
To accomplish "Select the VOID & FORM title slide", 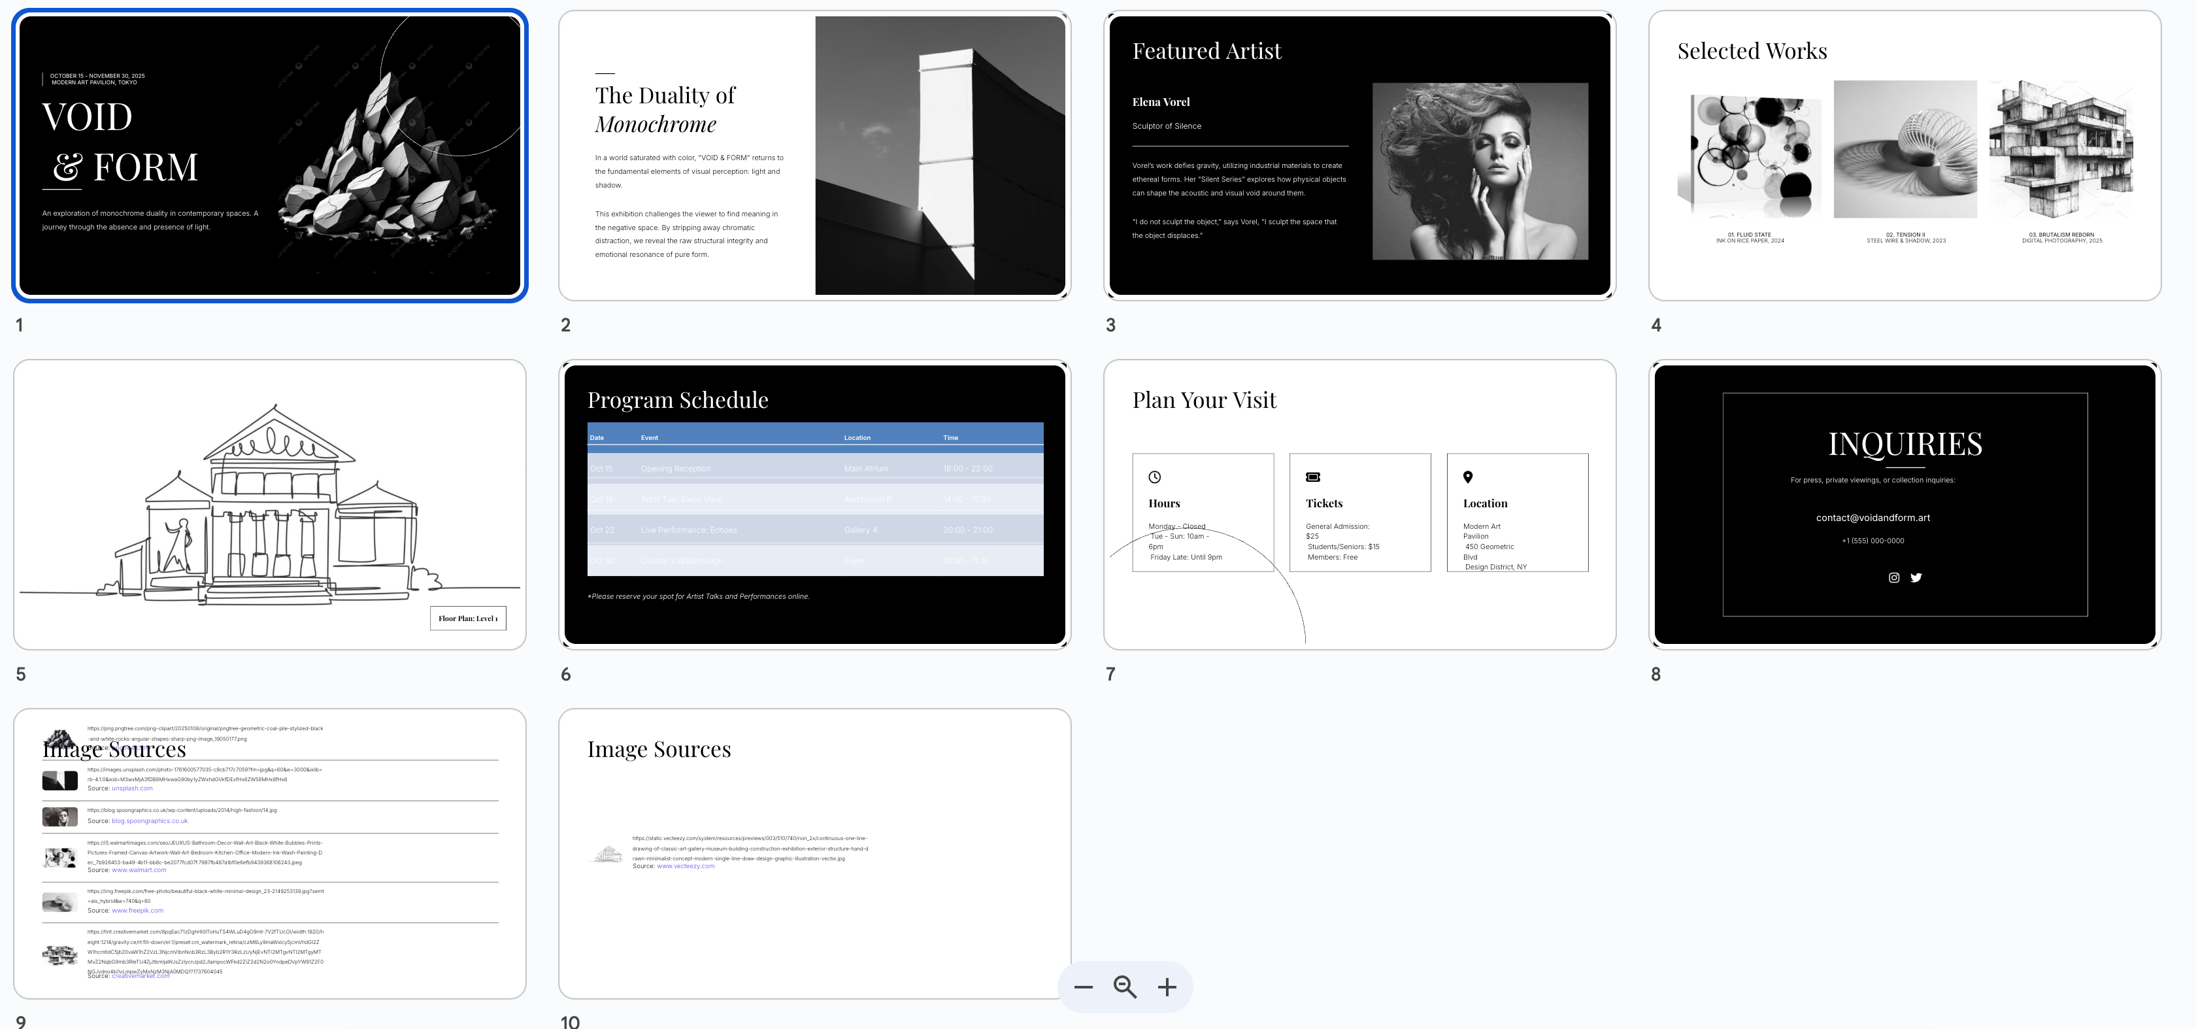I will (x=269, y=155).
